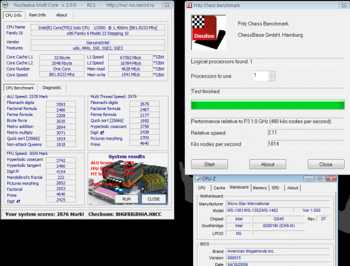Close the CPU-Z window

(x=331, y=178)
